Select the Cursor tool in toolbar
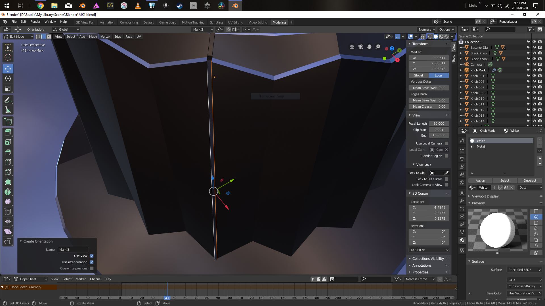545x306 pixels. click(x=8, y=57)
